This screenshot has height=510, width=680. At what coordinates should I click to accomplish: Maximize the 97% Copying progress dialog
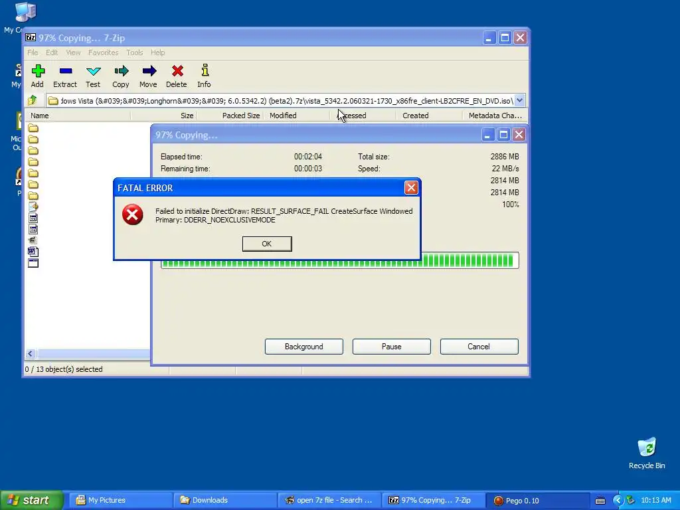(x=503, y=135)
